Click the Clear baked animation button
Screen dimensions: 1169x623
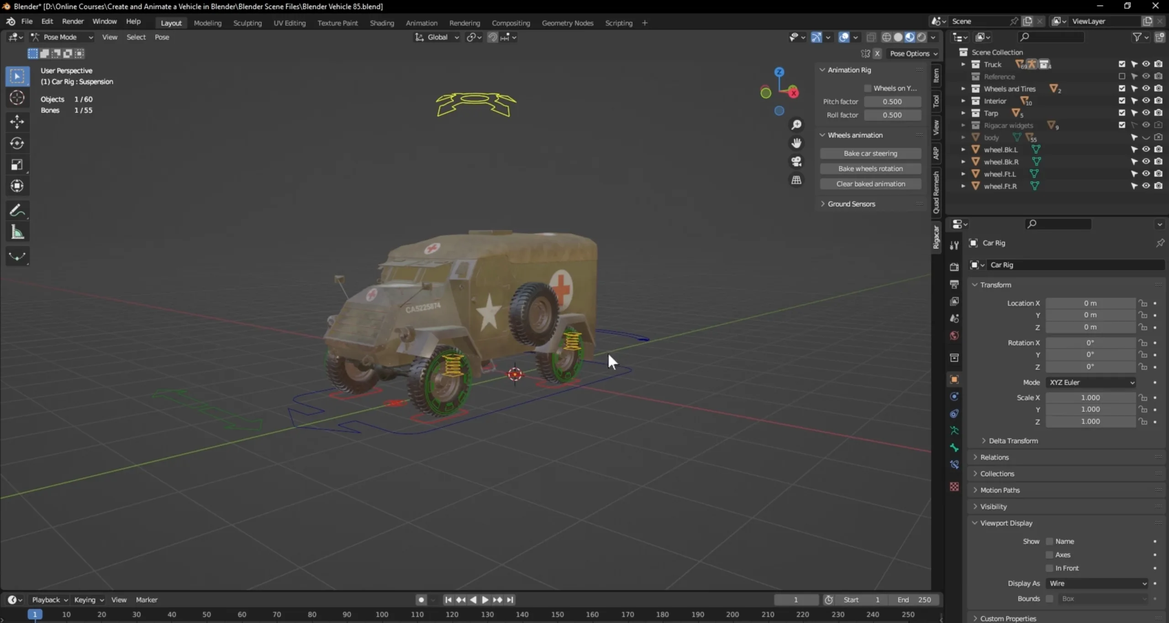point(870,183)
